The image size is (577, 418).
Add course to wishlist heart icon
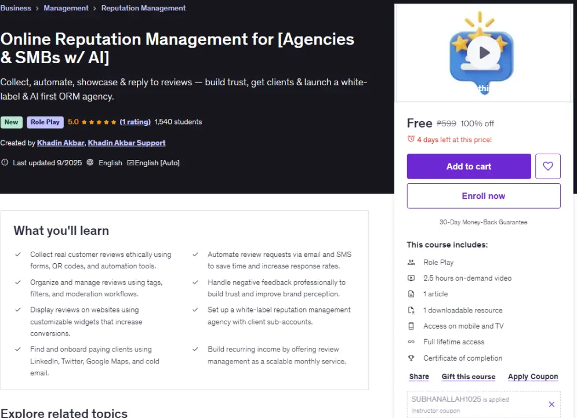click(x=547, y=166)
